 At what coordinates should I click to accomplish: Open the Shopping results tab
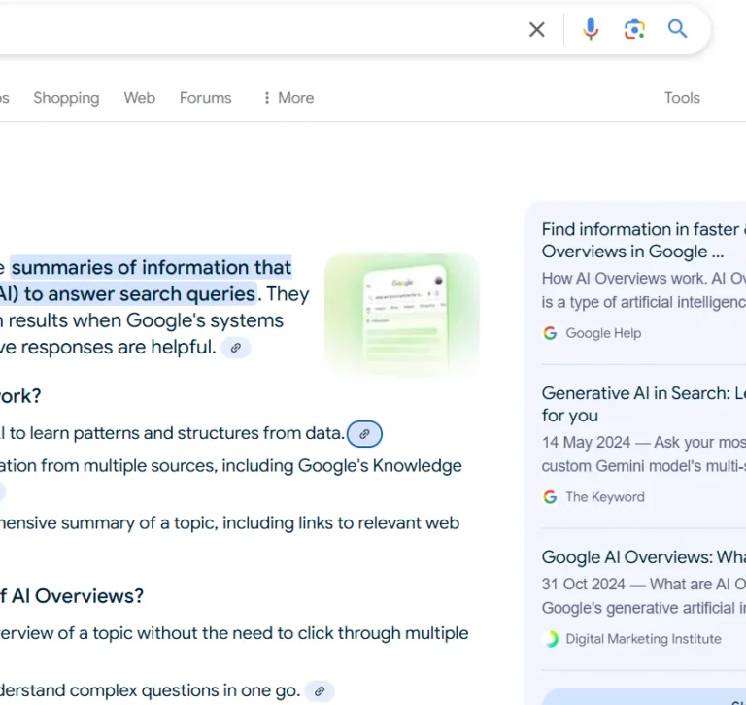click(x=66, y=98)
